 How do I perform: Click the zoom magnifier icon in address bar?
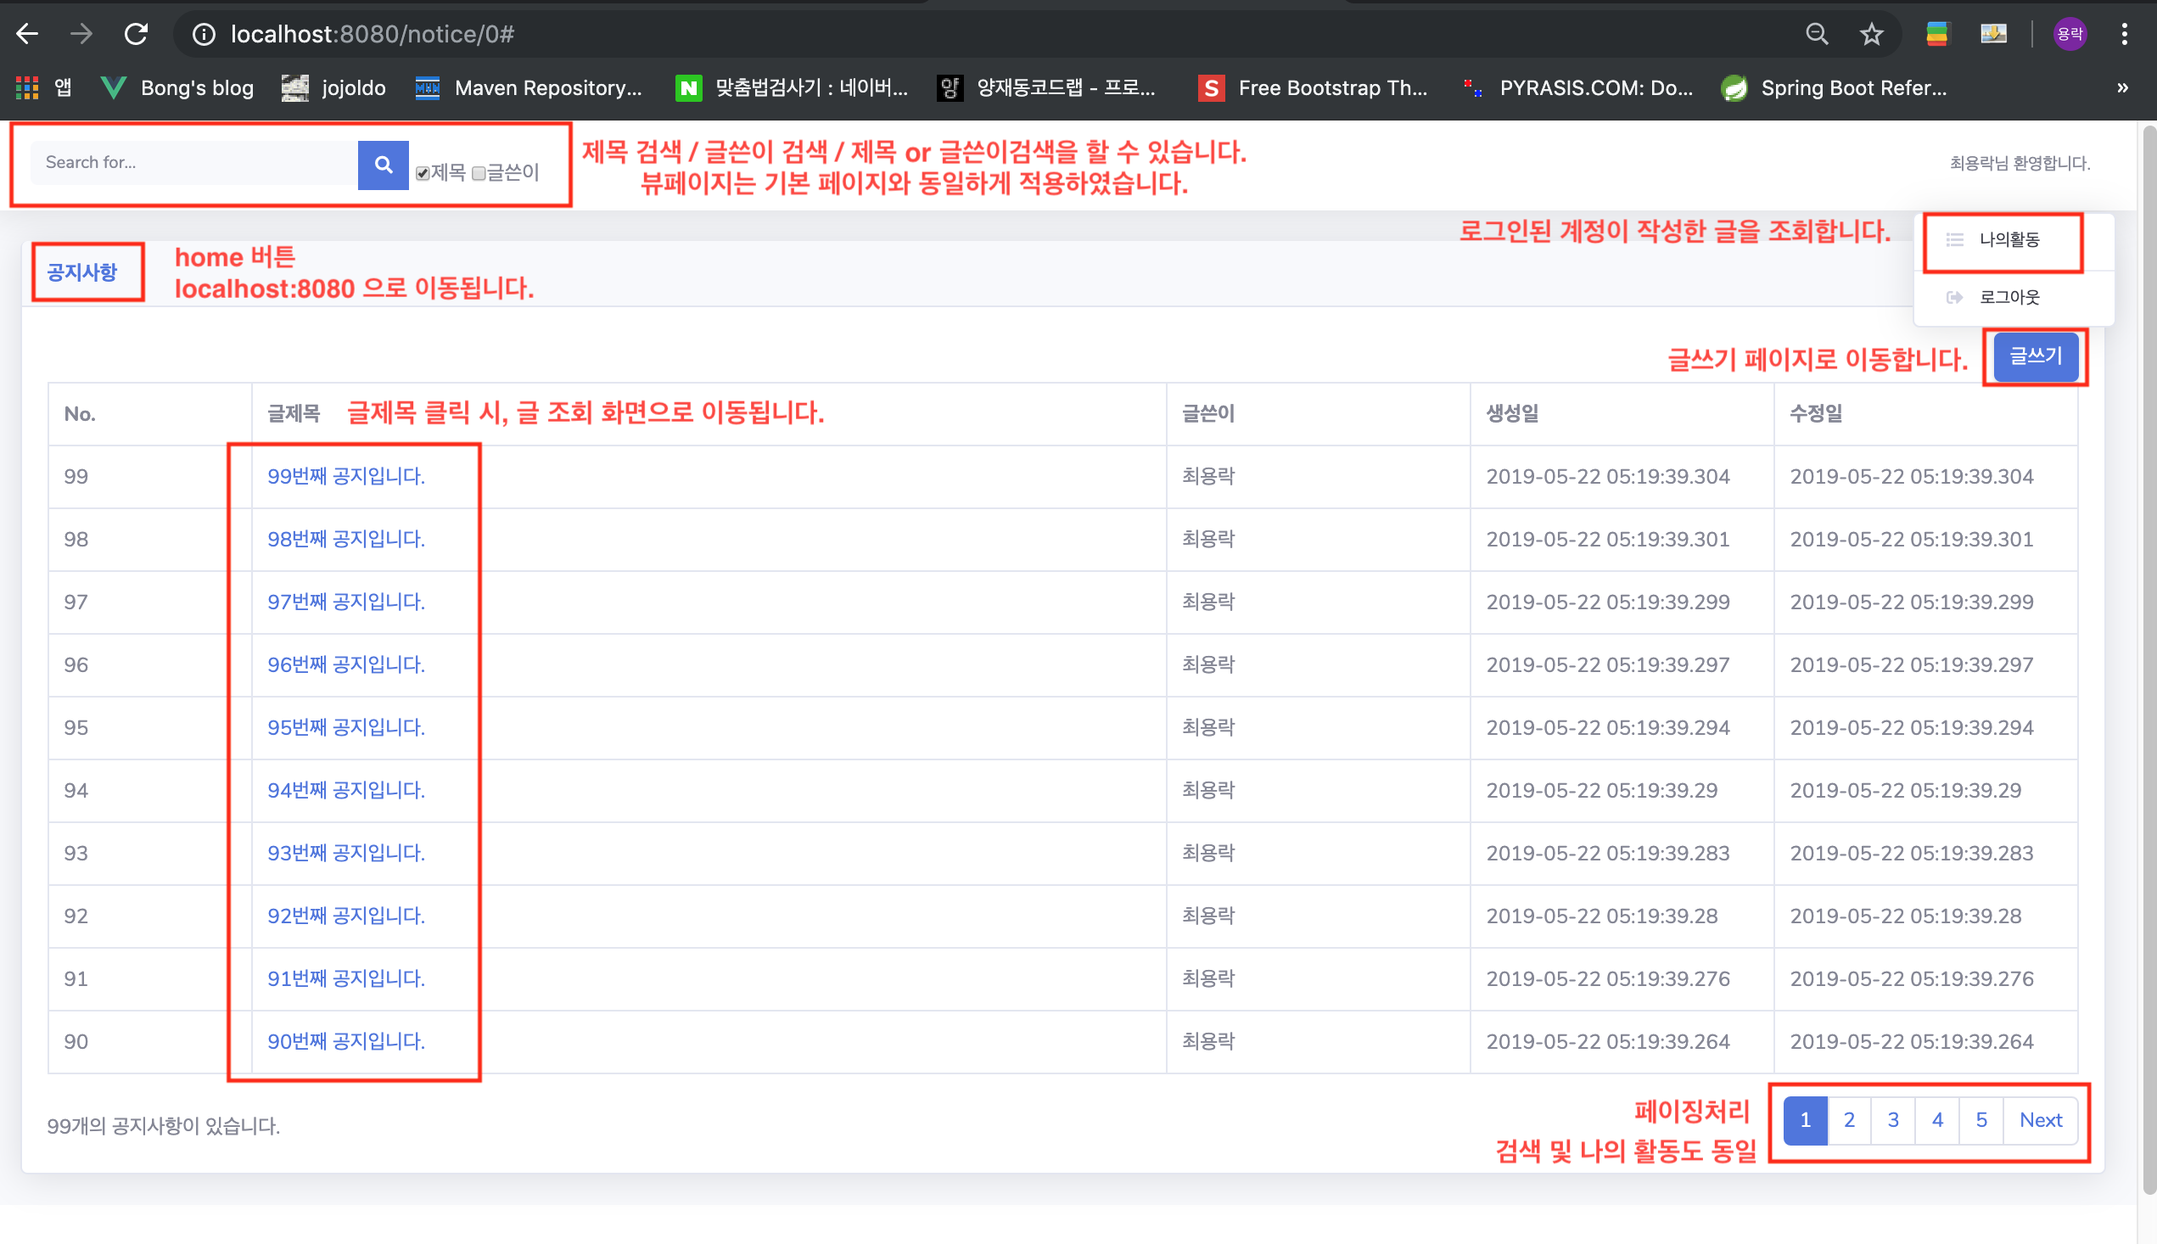[1817, 34]
